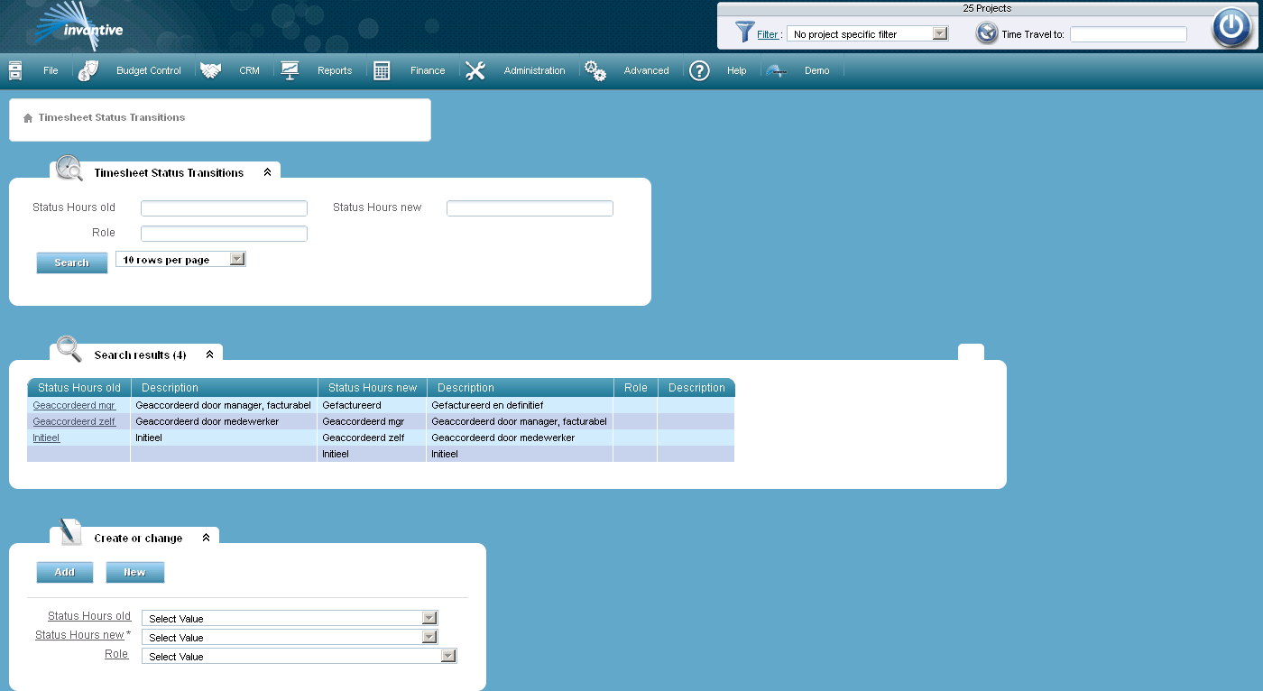The height and width of the screenshot is (691, 1263).
Task: Click the Help question mark icon
Action: pyautogui.click(x=699, y=69)
